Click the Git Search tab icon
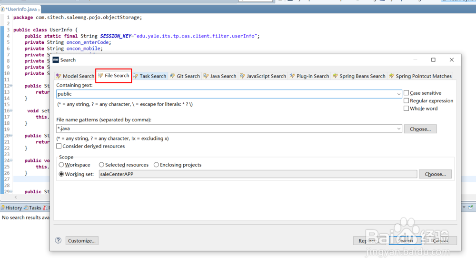The width and height of the screenshot is (476, 268). pyautogui.click(x=172, y=76)
